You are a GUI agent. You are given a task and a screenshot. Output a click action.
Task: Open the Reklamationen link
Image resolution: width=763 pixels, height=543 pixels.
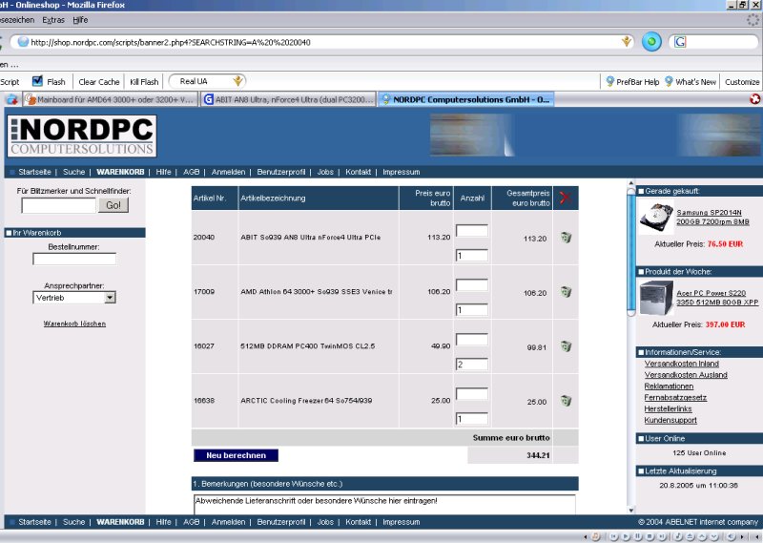tap(669, 386)
